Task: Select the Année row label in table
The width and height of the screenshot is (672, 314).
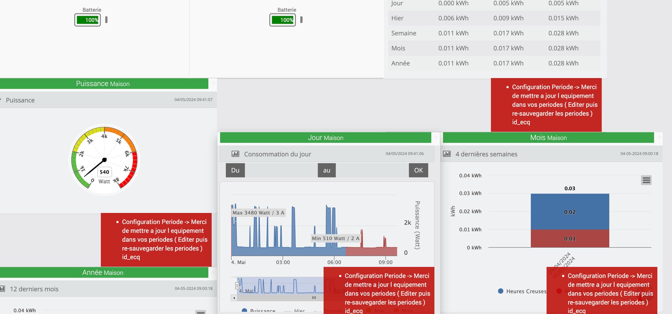Action: pos(400,63)
